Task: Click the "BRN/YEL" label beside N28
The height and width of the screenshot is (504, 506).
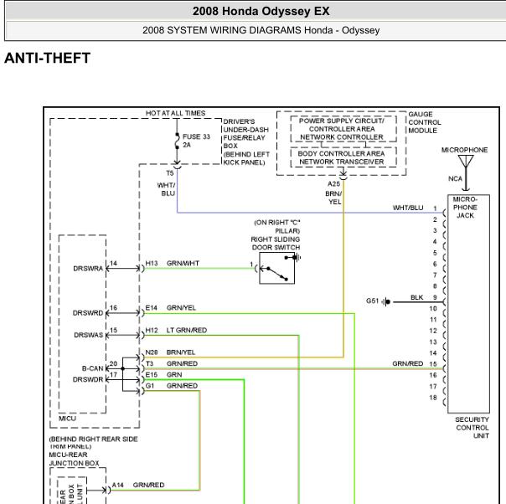Action: coord(181,352)
